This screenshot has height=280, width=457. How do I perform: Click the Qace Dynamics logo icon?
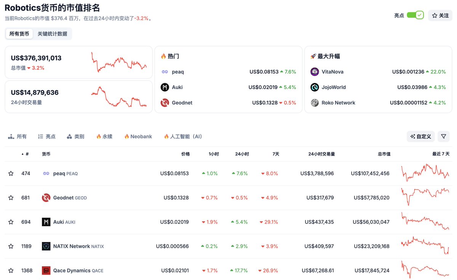click(x=46, y=271)
